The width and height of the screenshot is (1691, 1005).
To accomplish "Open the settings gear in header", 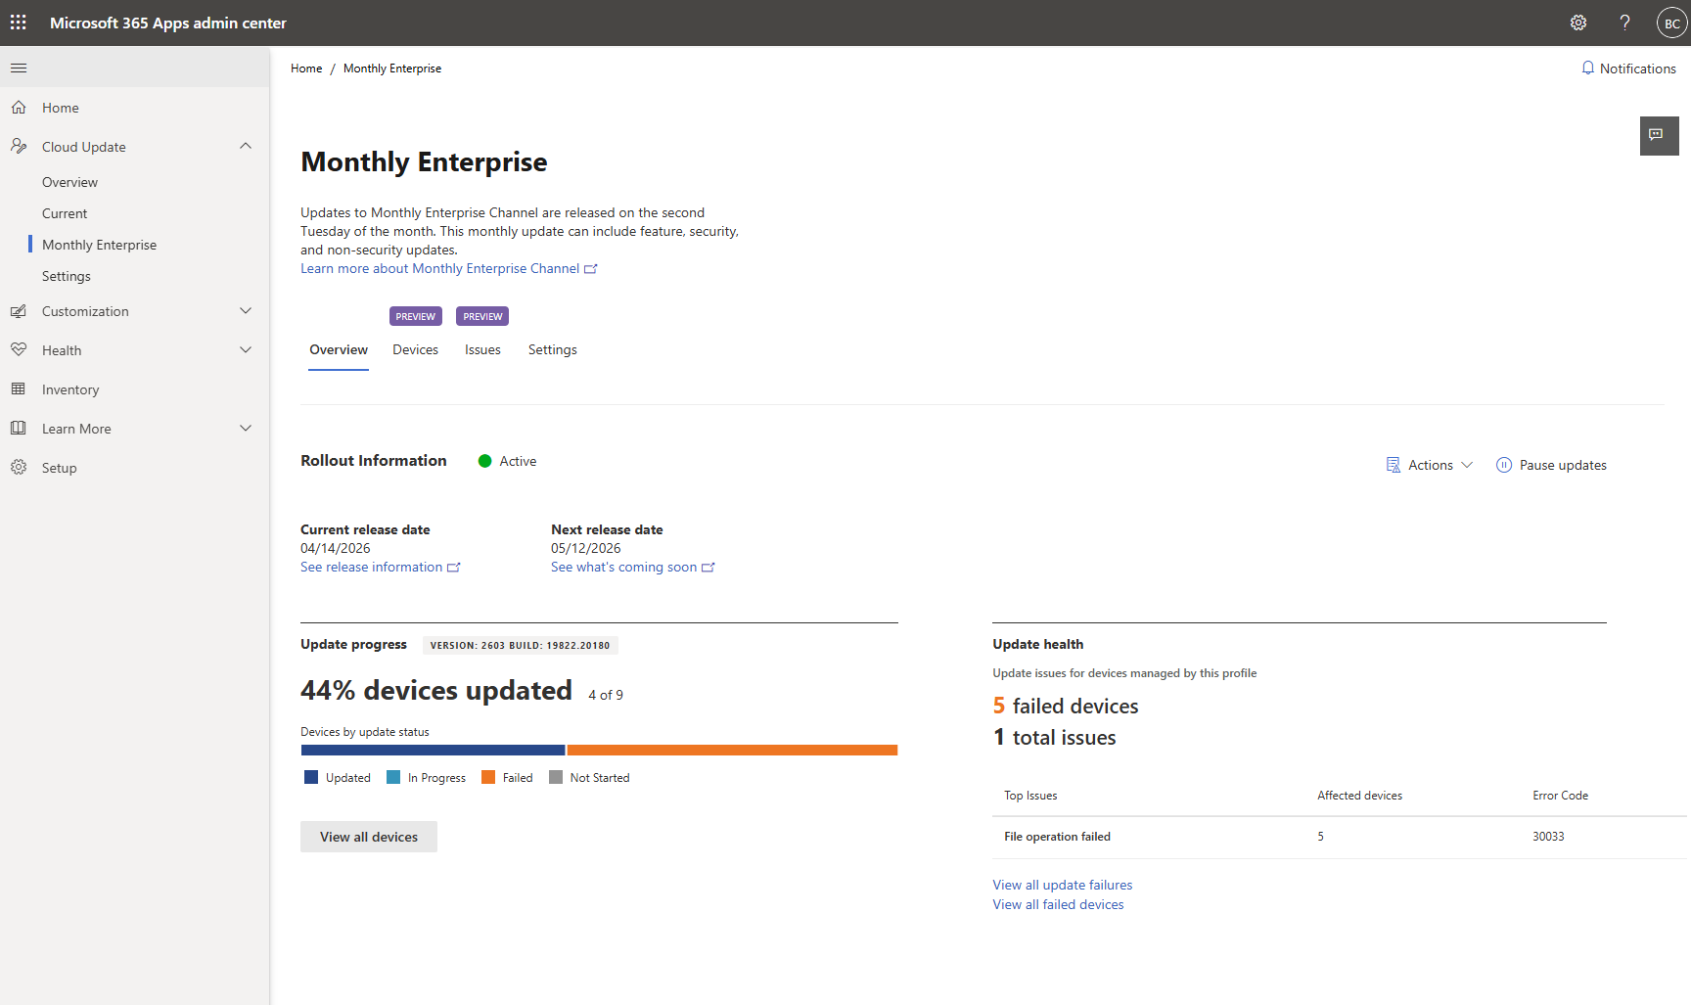I will coord(1577,23).
